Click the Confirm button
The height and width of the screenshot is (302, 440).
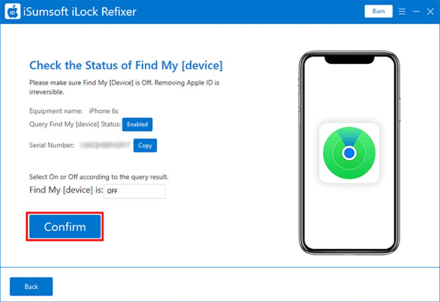[x=65, y=226]
